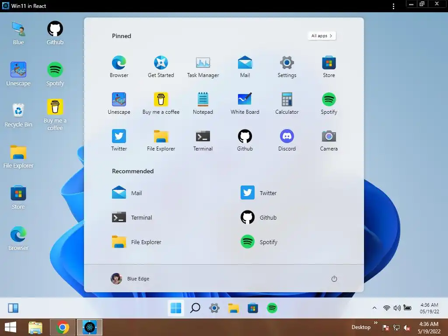Click the battery icon in tray
The width and height of the screenshot is (448, 336).
[407, 308]
